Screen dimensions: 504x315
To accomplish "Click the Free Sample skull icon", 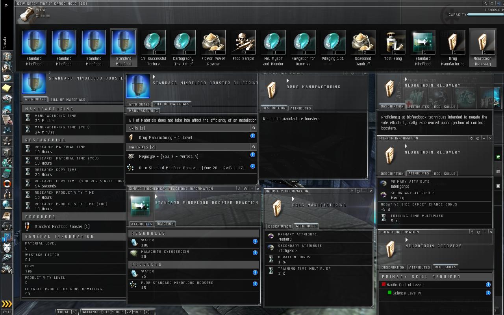I will 243,43.
